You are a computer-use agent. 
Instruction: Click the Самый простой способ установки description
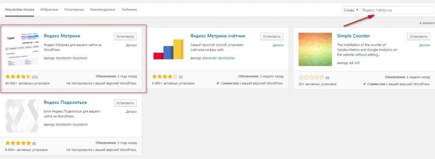click(x=217, y=47)
